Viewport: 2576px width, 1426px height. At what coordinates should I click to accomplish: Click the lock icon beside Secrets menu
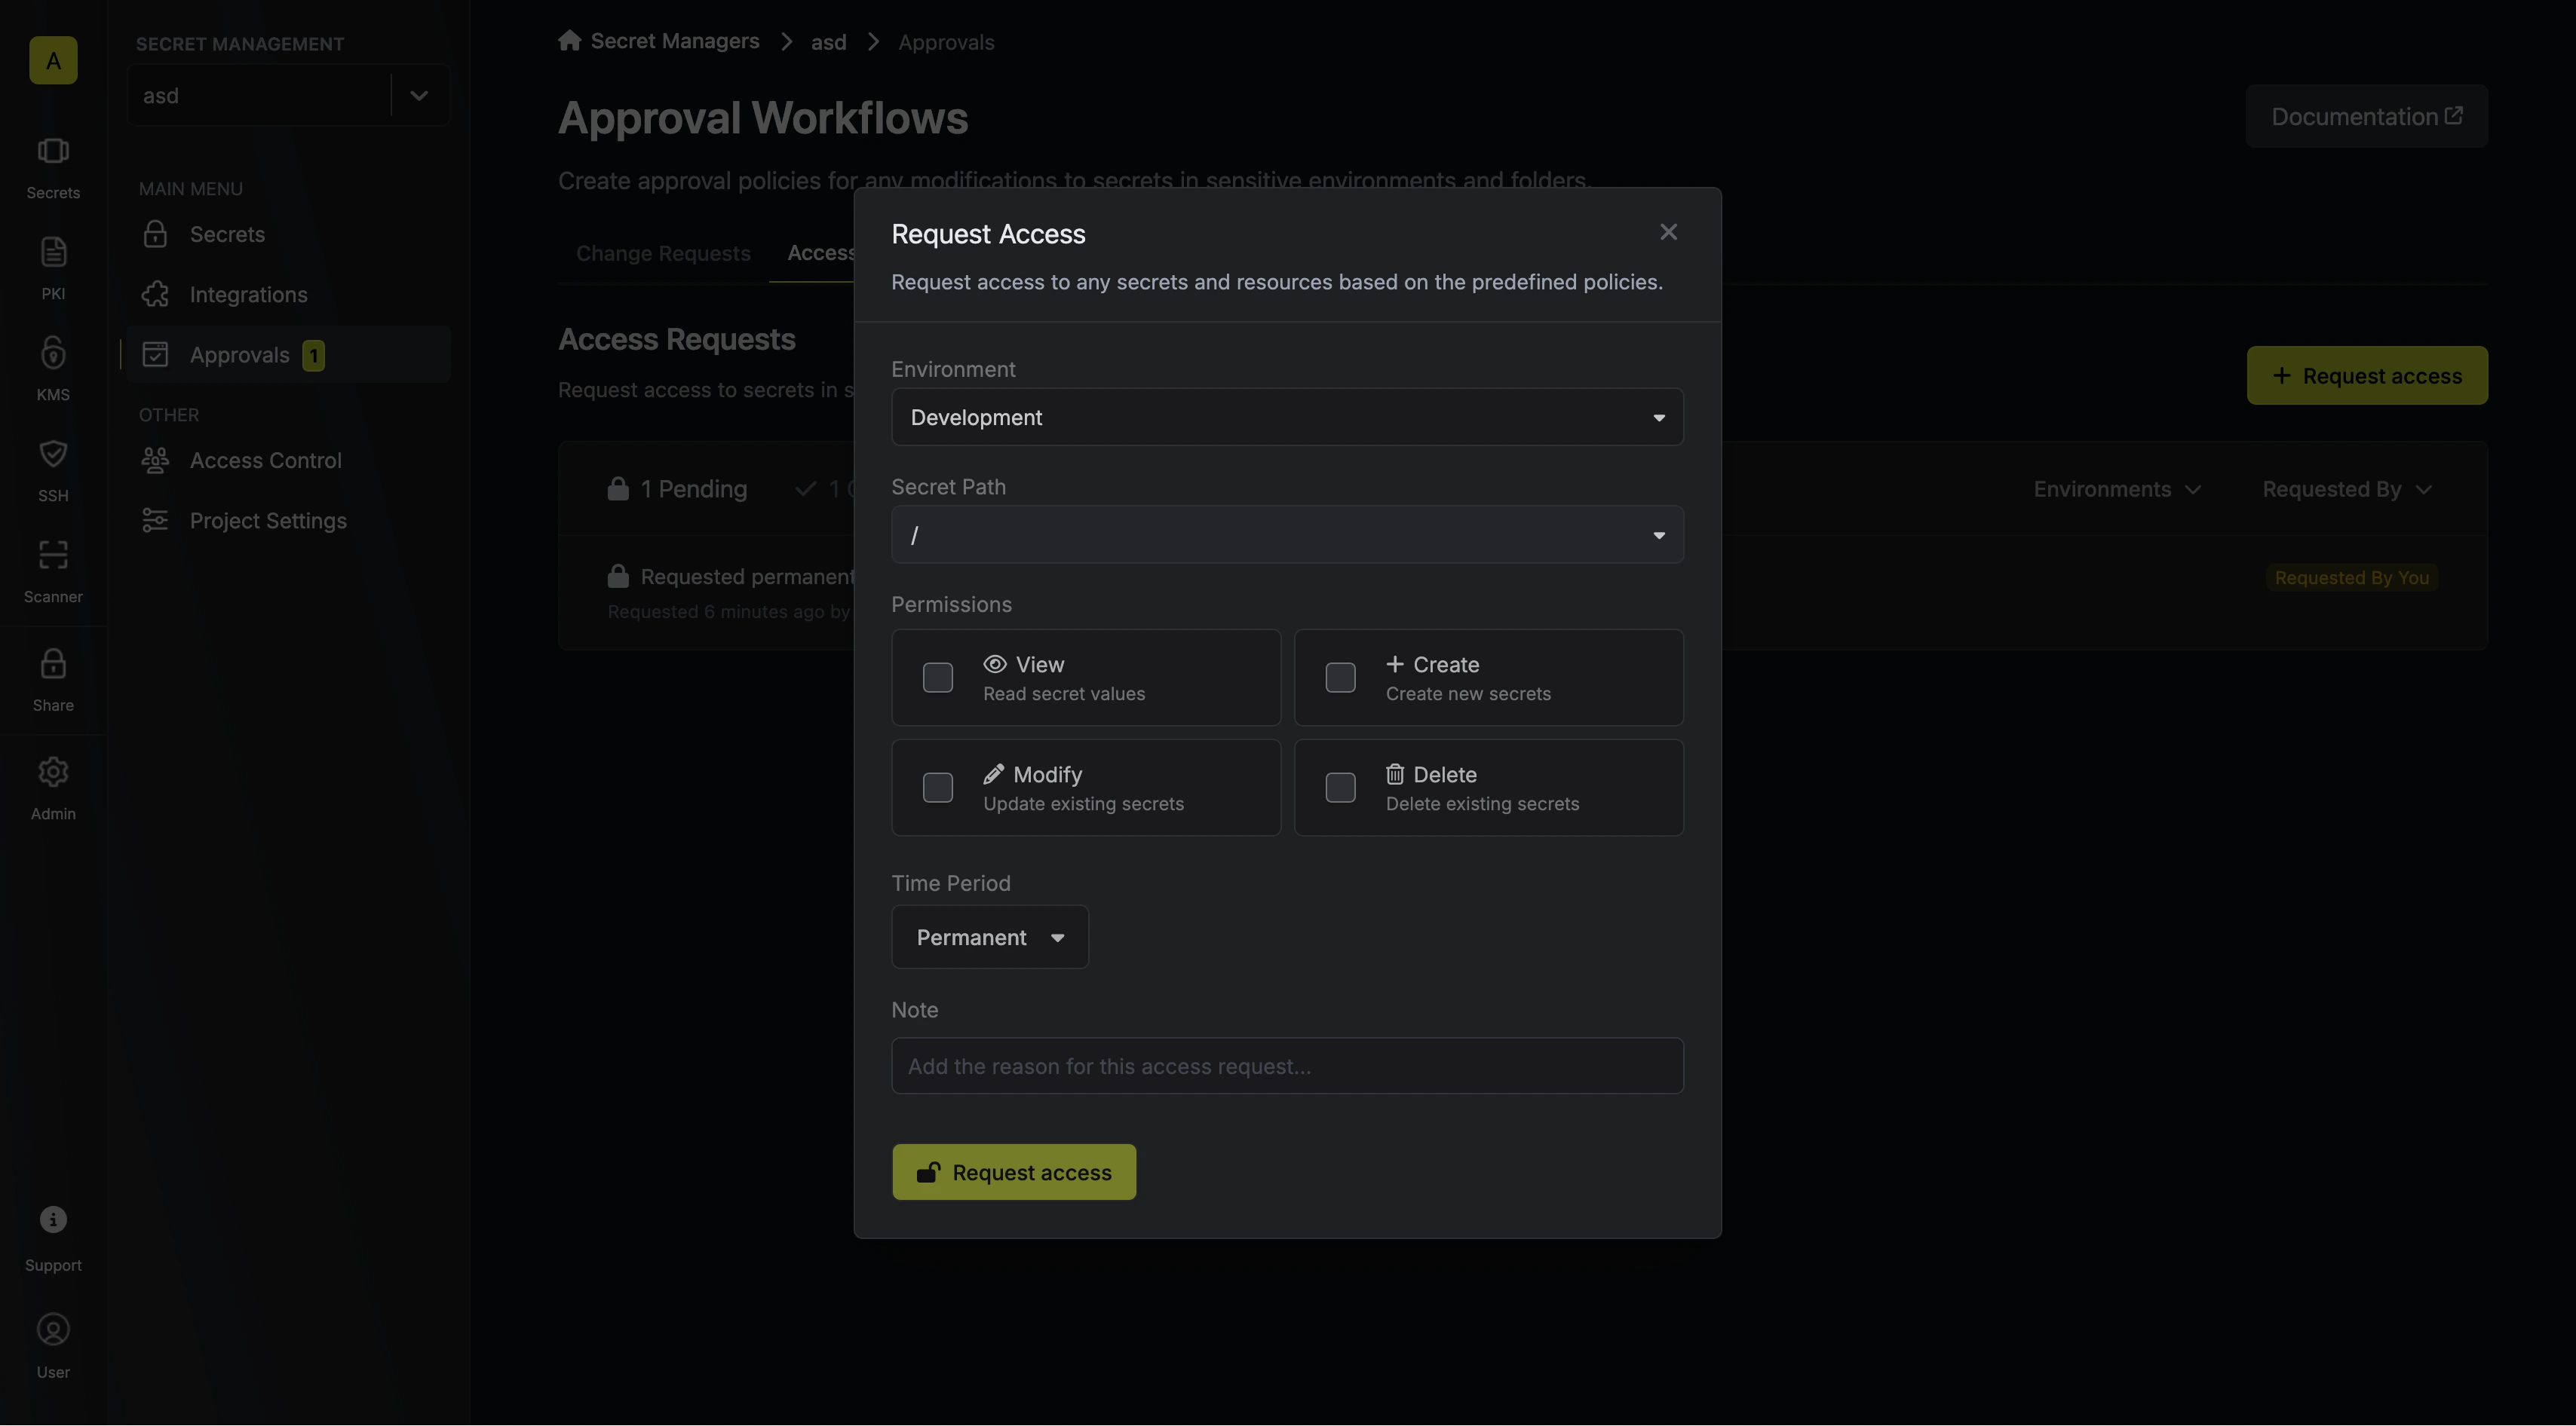coord(155,234)
